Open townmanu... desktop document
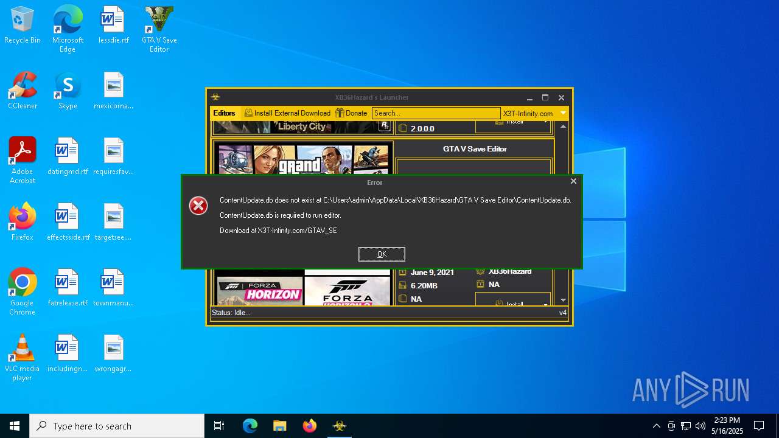The image size is (779, 438). [113, 288]
